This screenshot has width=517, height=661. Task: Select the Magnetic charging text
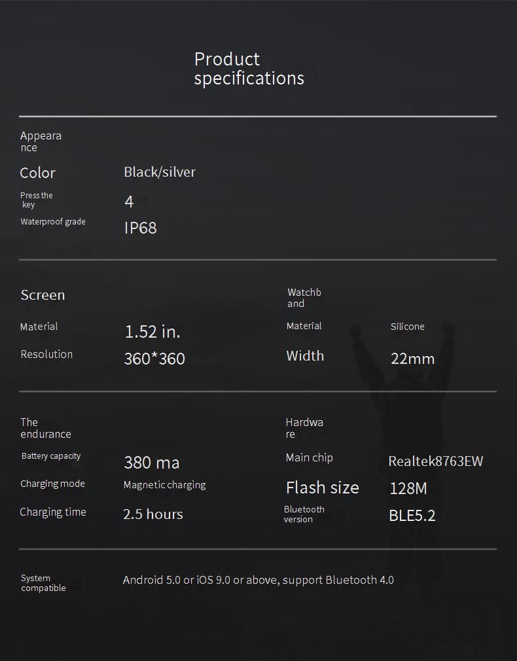(164, 485)
